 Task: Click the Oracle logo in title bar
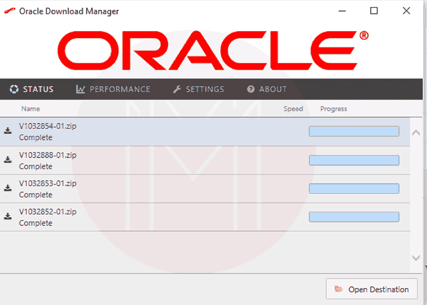(9, 11)
